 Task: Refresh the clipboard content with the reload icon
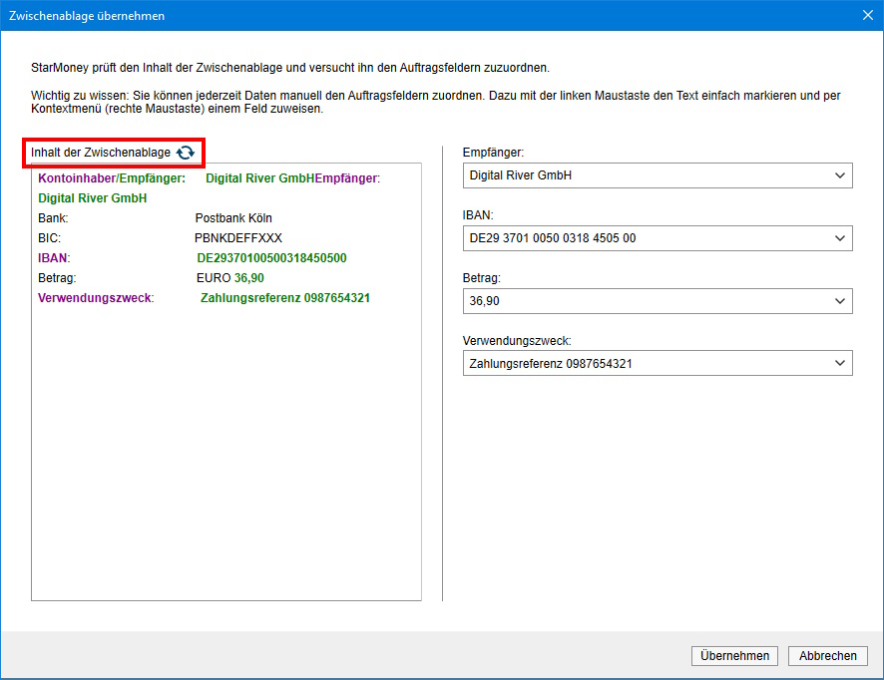coord(186,153)
